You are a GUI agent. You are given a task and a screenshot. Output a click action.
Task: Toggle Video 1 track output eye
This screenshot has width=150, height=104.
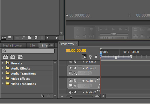(71, 68)
